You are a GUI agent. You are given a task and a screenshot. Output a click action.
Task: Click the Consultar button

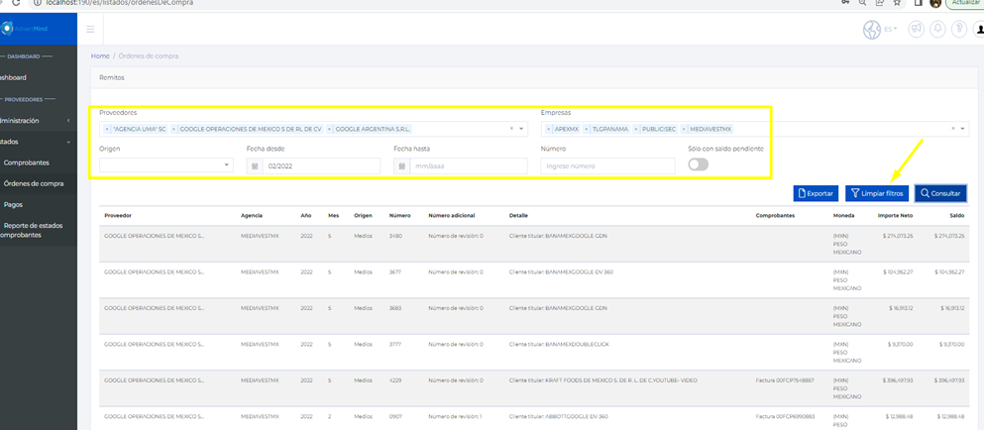click(940, 193)
